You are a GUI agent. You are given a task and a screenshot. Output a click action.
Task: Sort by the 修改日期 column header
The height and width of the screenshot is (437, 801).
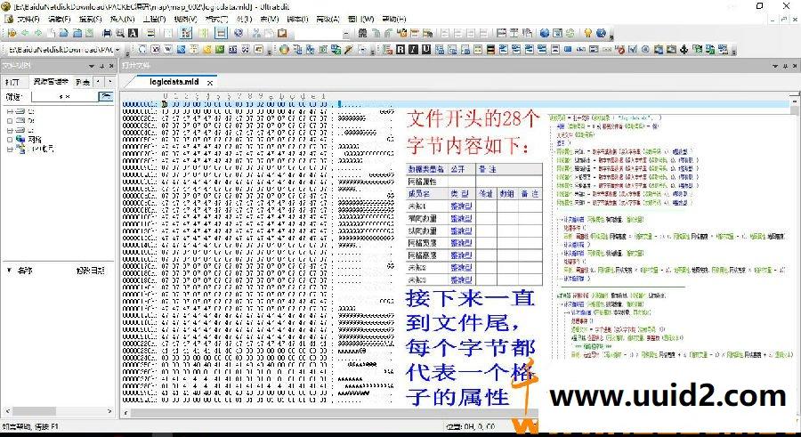click(x=91, y=271)
